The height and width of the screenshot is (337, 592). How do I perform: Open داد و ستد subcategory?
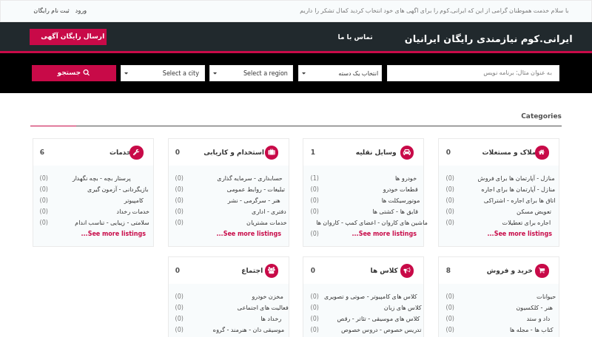[x=539, y=319]
